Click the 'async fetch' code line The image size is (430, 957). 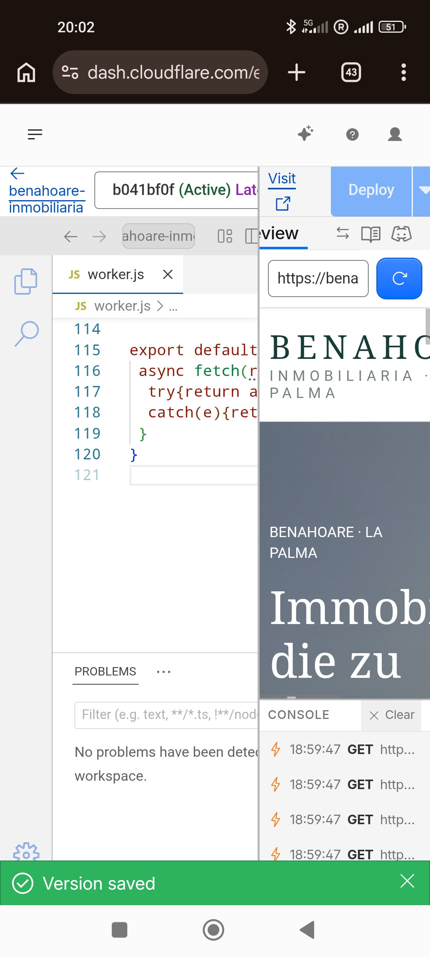pos(197,371)
